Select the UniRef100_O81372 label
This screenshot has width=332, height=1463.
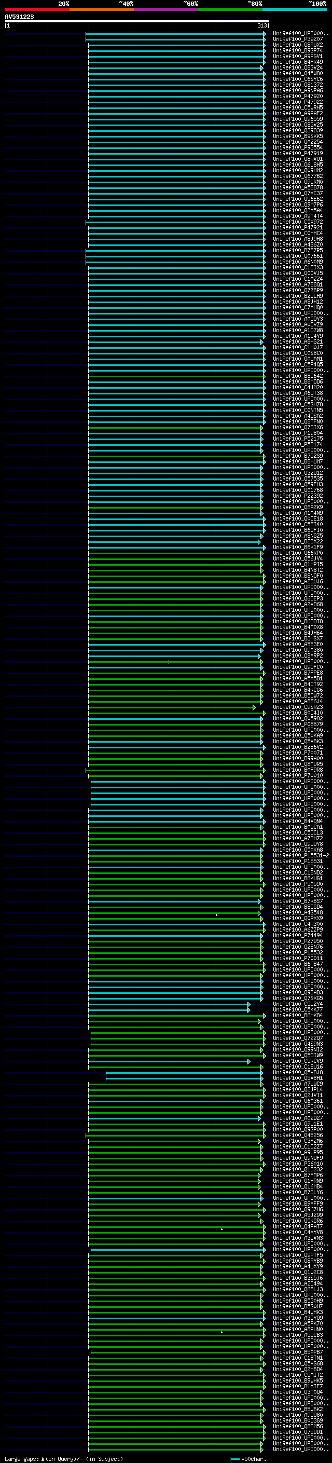point(298,85)
